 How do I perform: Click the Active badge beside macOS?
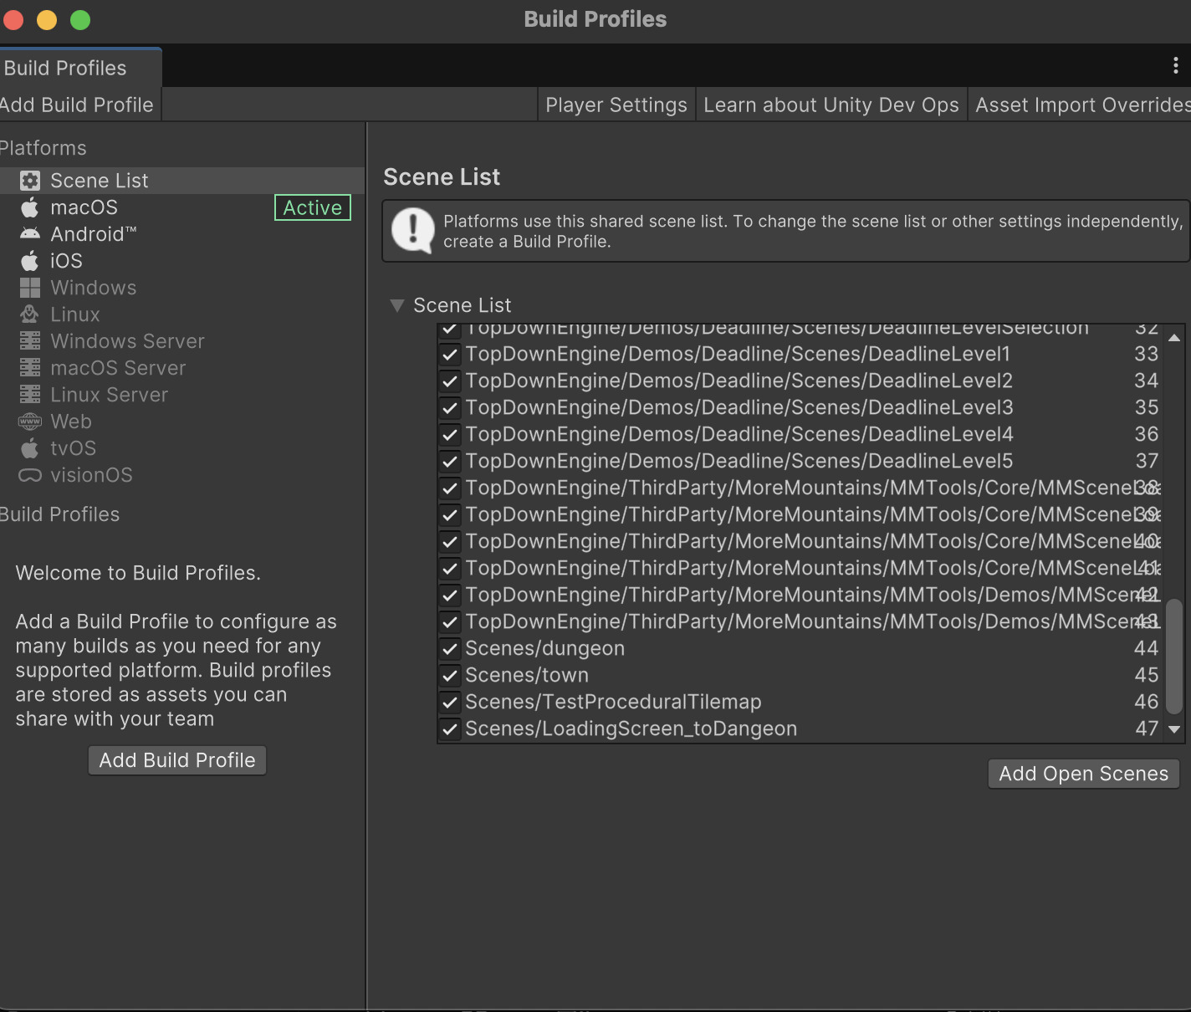(x=313, y=207)
